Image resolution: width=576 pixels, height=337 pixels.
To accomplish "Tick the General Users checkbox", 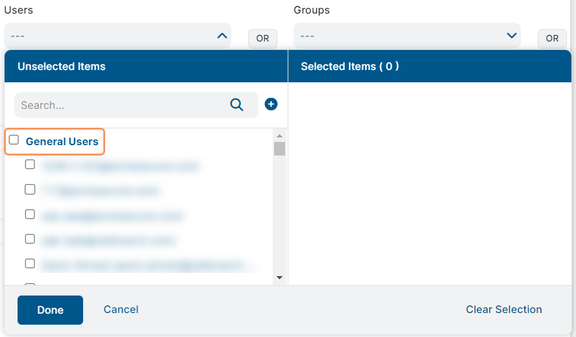I will [14, 140].
